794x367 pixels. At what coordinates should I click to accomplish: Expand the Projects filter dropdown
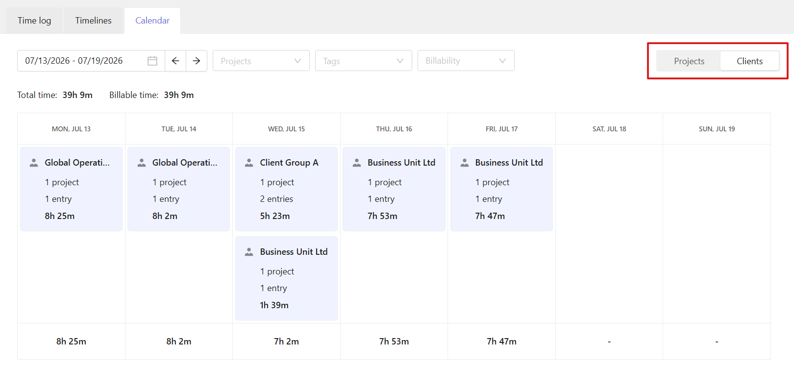261,61
